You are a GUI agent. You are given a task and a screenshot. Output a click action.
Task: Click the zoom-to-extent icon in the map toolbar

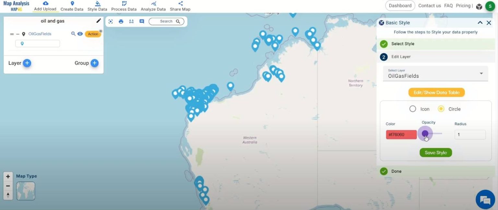[x=111, y=21]
